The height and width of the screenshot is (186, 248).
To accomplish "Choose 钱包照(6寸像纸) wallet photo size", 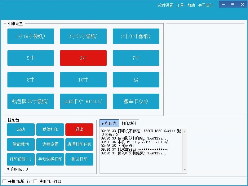I will pyautogui.click(x=31, y=101).
